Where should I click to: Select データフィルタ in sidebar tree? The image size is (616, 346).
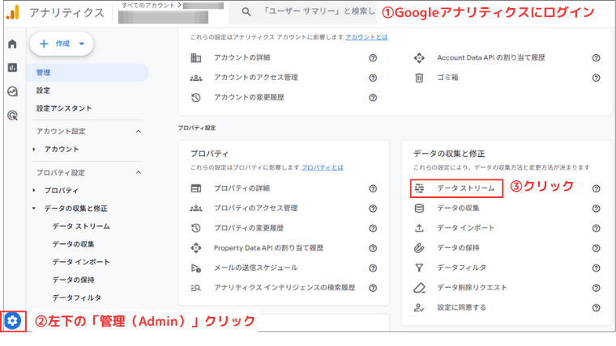pyautogui.click(x=77, y=297)
